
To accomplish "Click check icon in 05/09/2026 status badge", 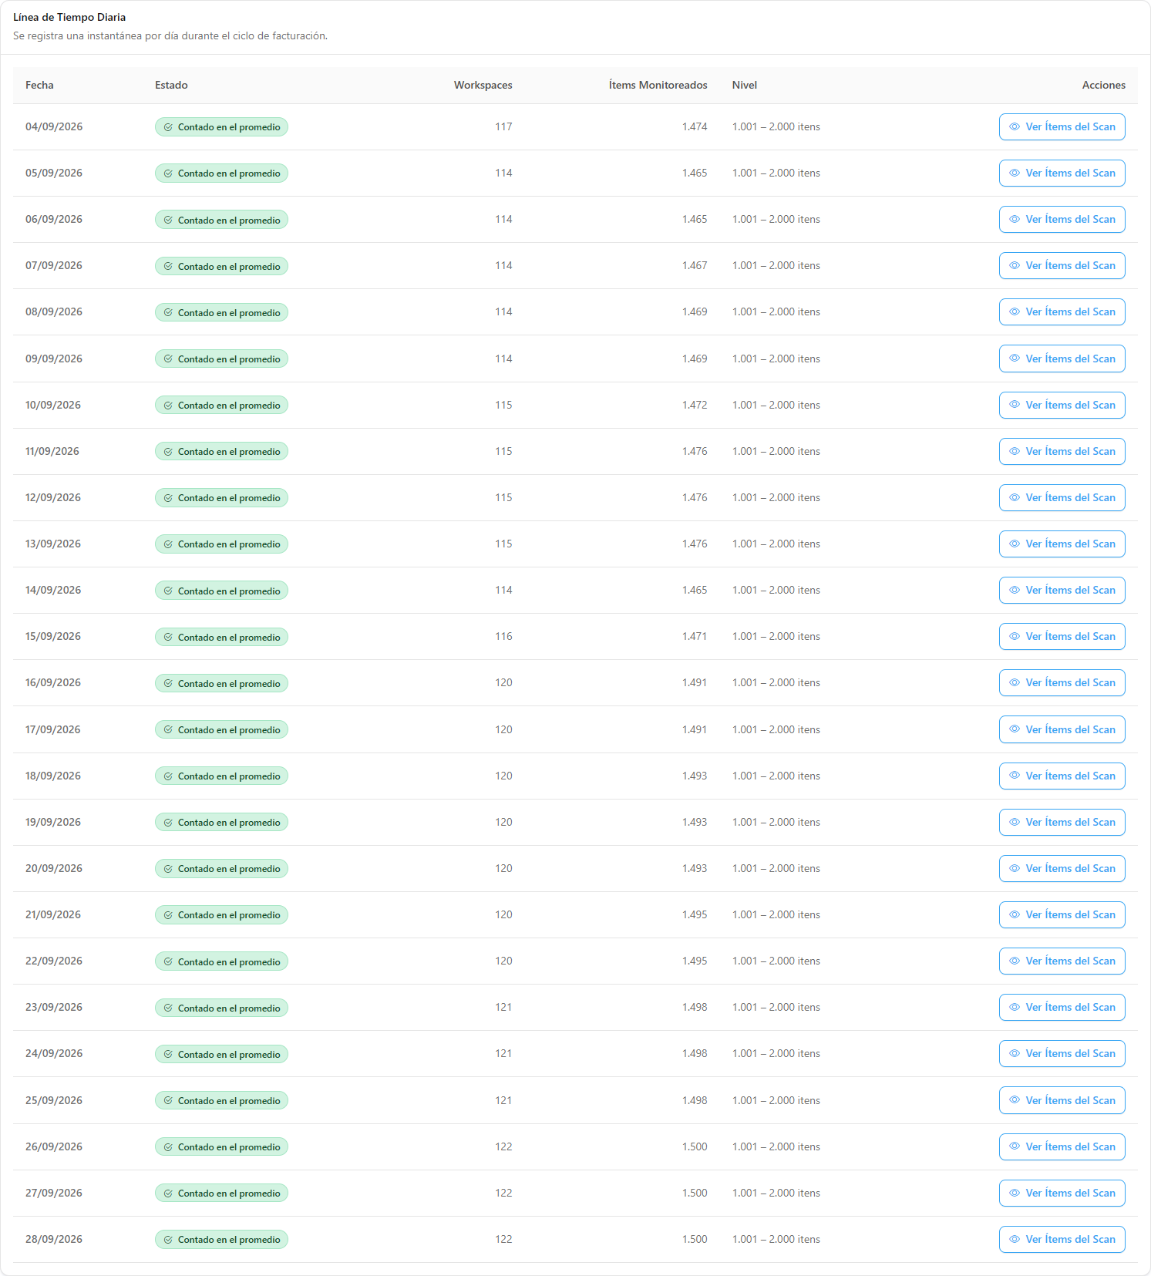I will 168,173.
